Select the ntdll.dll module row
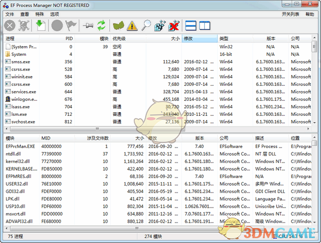Viewport: 321px width, 243px height. point(158,154)
